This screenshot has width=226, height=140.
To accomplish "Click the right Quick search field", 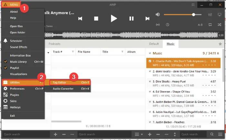I will [x=193, y=134].
